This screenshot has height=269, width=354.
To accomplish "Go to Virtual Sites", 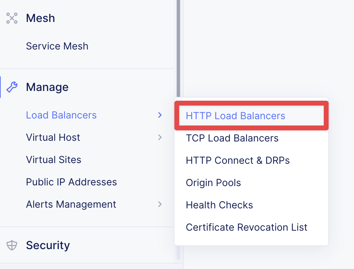I will coord(53,160).
